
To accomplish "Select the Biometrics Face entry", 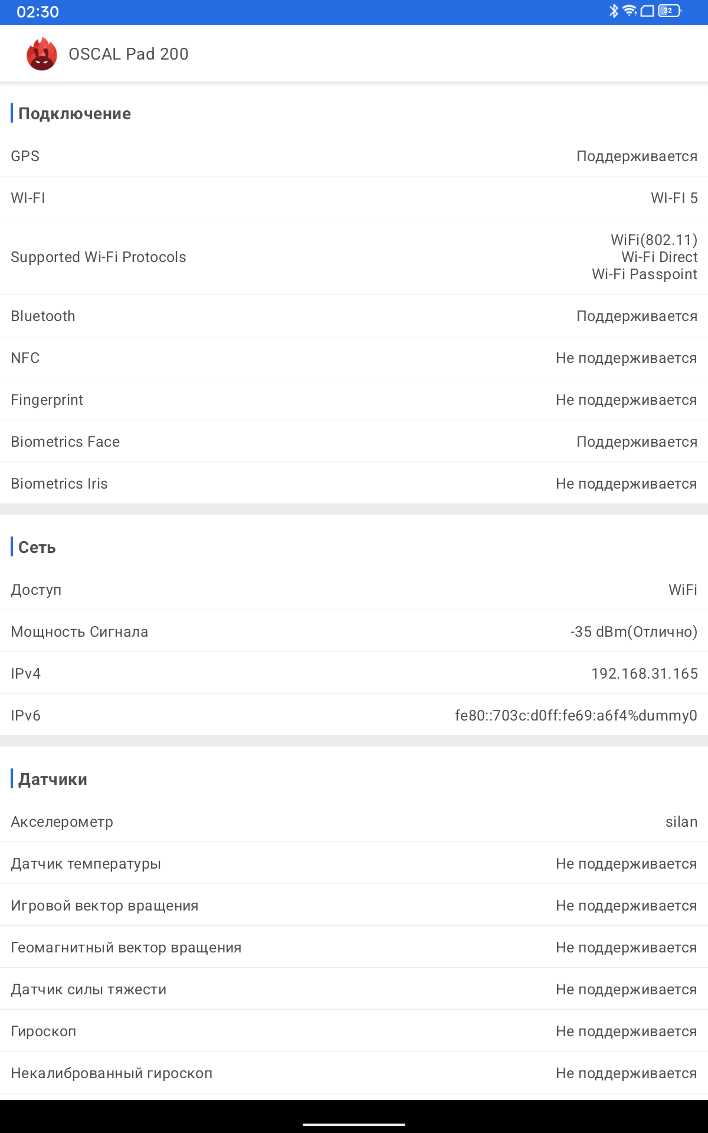I will (x=354, y=441).
